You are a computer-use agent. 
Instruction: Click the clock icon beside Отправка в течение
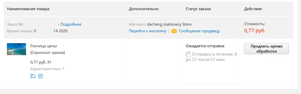pos(188,54)
